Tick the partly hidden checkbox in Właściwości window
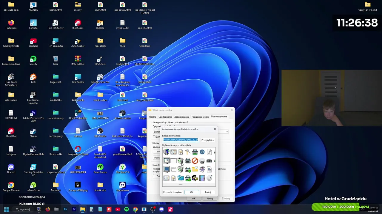Image resolution: width=382 pixels, height=214 pixels. [154, 137]
